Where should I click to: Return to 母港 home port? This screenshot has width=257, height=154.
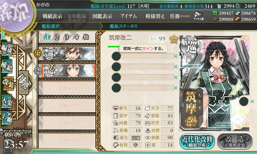[x=23, y=82]
